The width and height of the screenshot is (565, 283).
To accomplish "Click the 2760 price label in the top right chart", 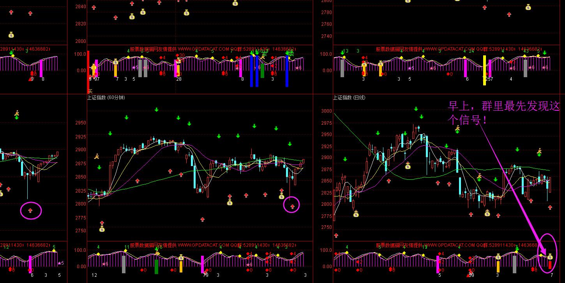I will 327,24.
